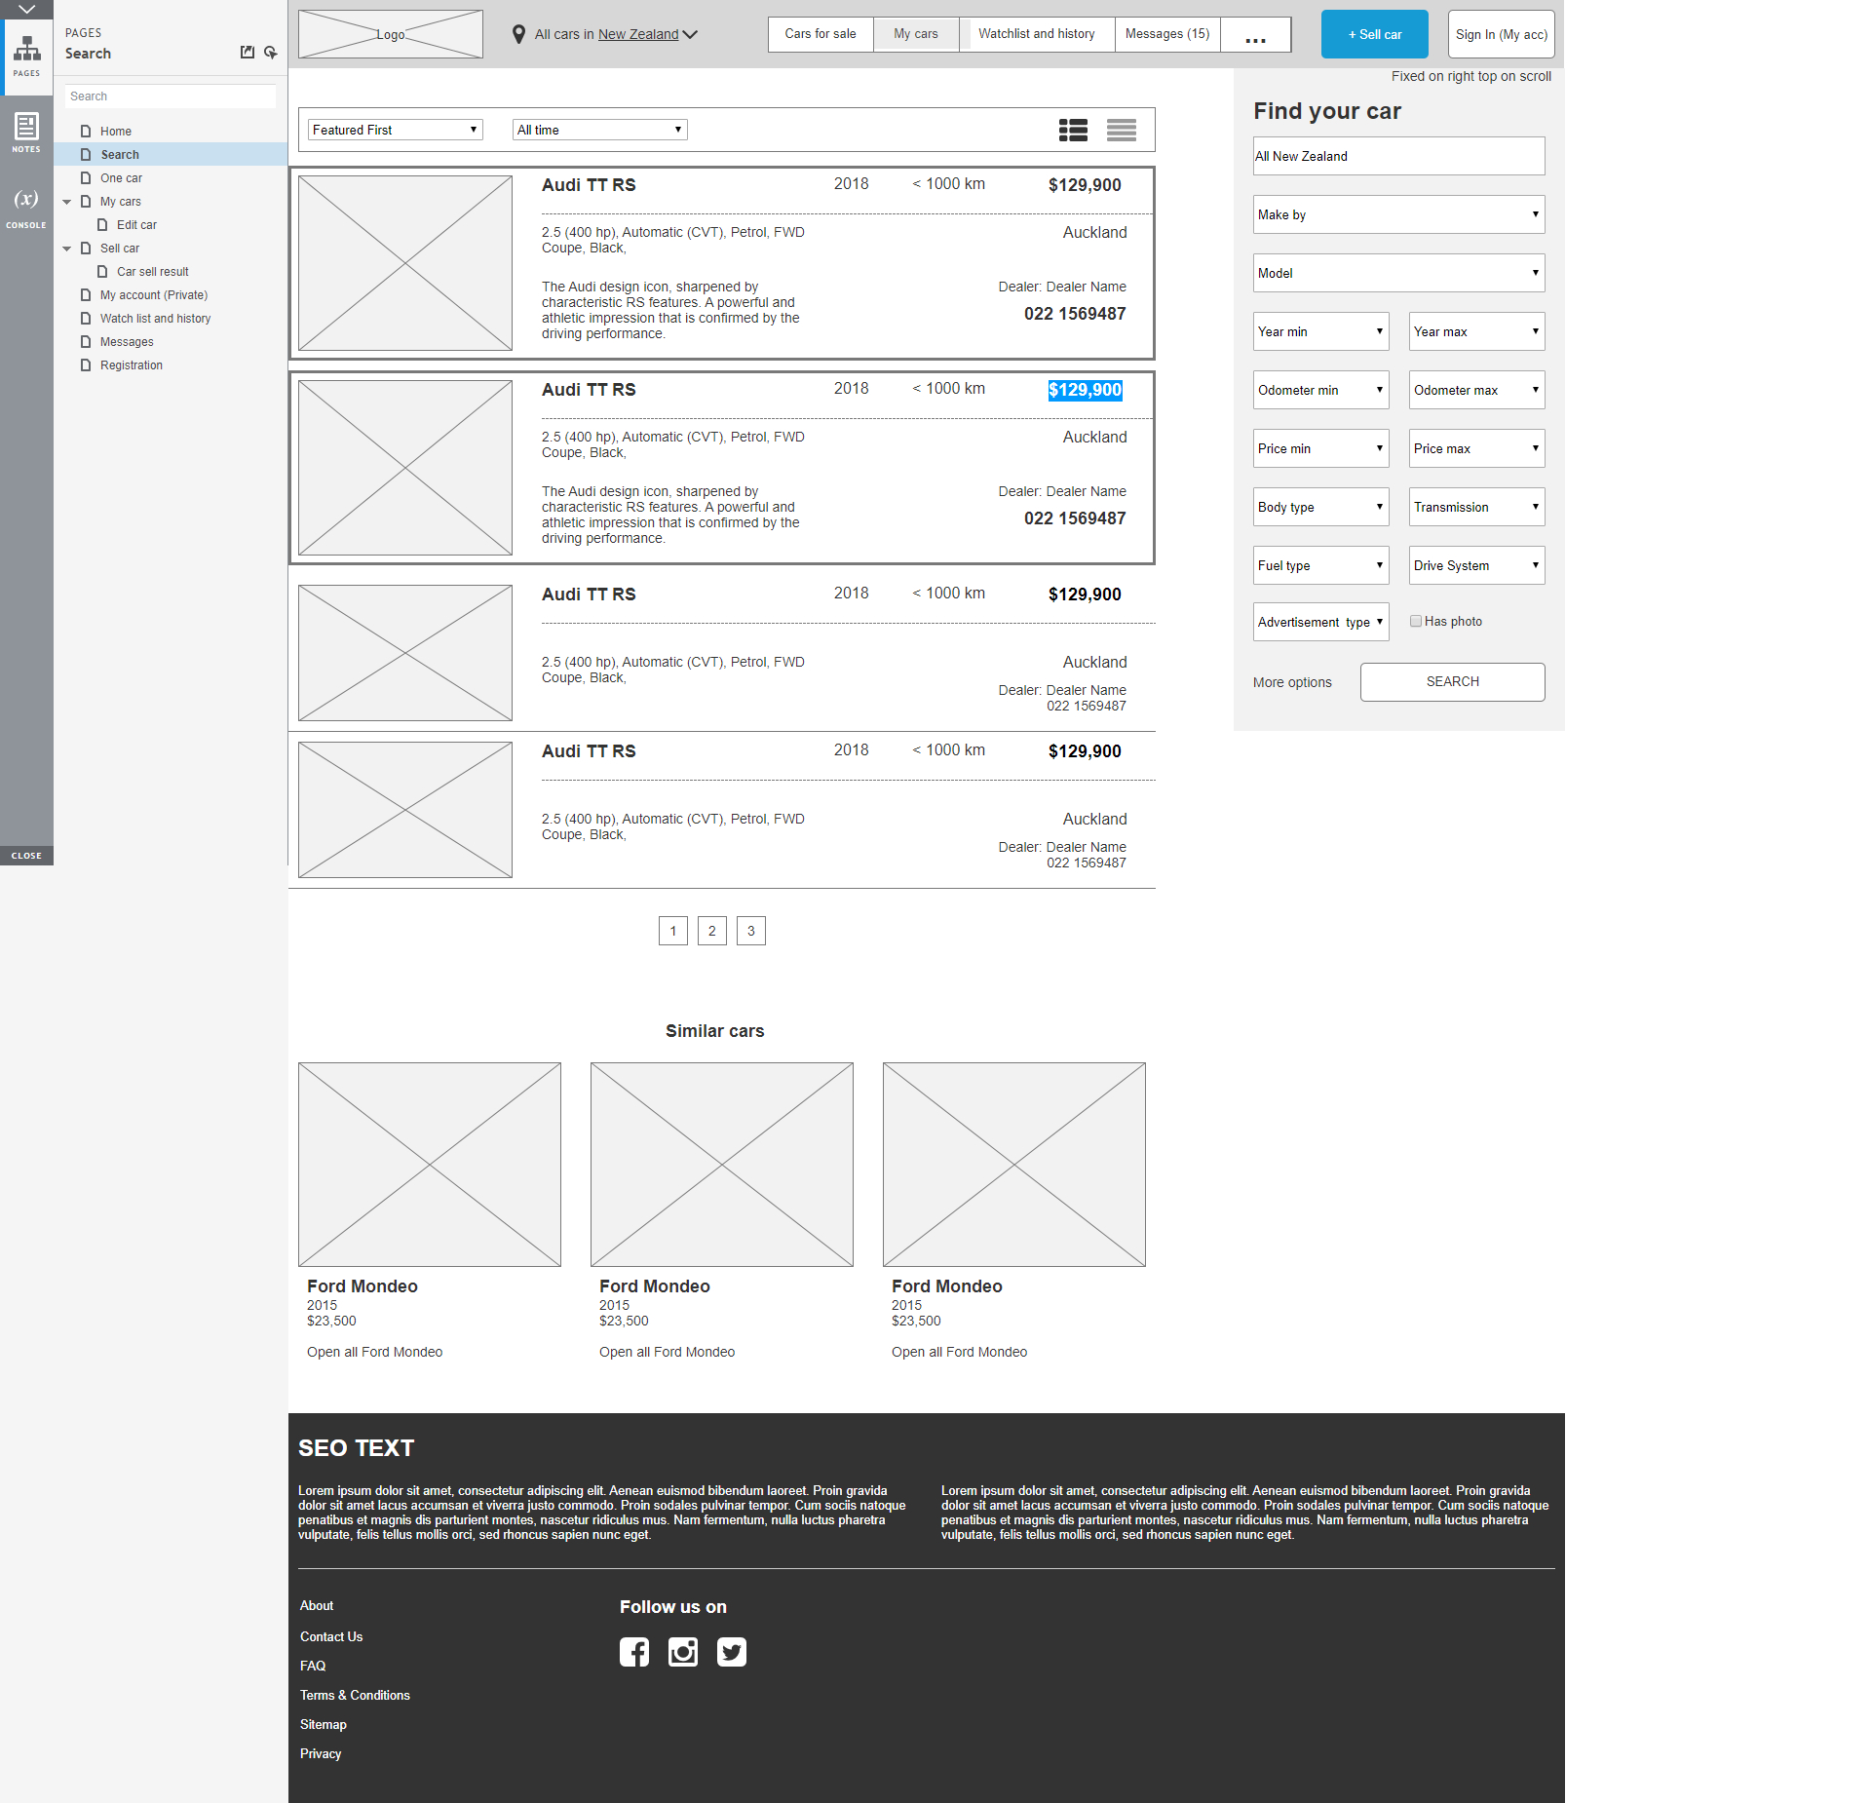1871x1803 pixels.
Task: Open the Make by dropdown
Action: click(x=1398, y=214)
